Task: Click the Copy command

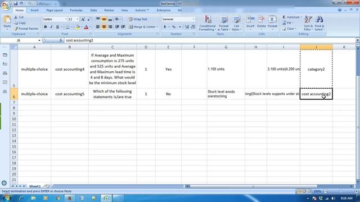Action: pyautogui.click(x=20, y=23)
